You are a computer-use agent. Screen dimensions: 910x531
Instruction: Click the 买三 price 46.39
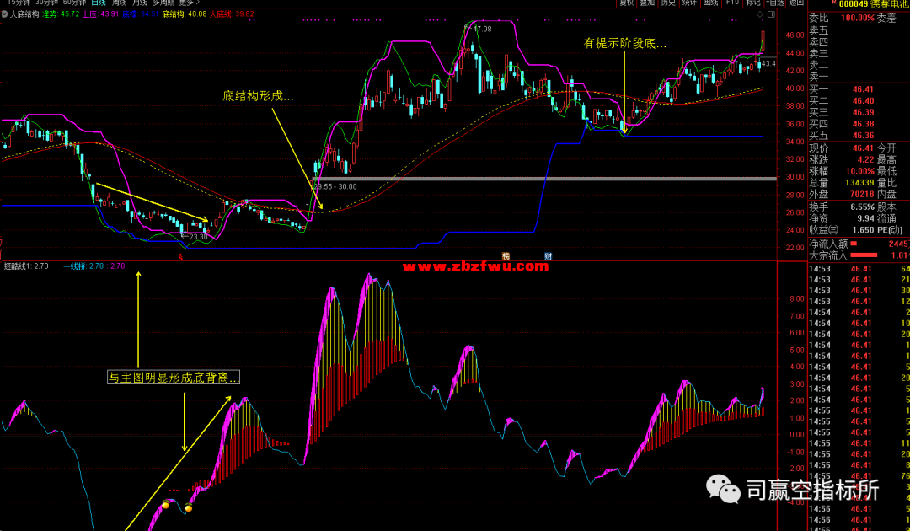pyautogui.click(x=863, y=113)
